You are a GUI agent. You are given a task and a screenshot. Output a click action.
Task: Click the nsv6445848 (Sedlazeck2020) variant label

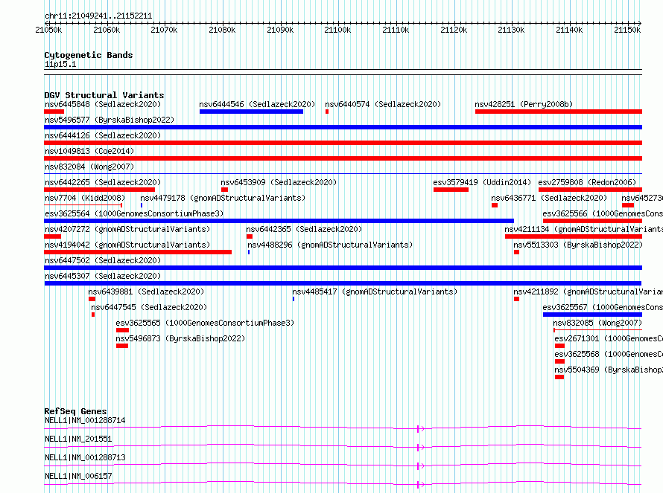pyautogui.click(x=103, y=104)
